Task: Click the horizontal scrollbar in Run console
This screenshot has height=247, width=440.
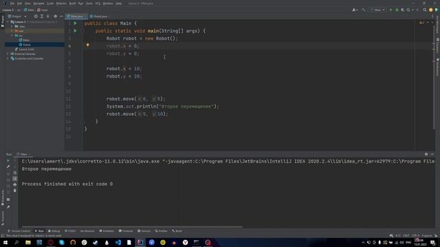Action: pos(132,227)
